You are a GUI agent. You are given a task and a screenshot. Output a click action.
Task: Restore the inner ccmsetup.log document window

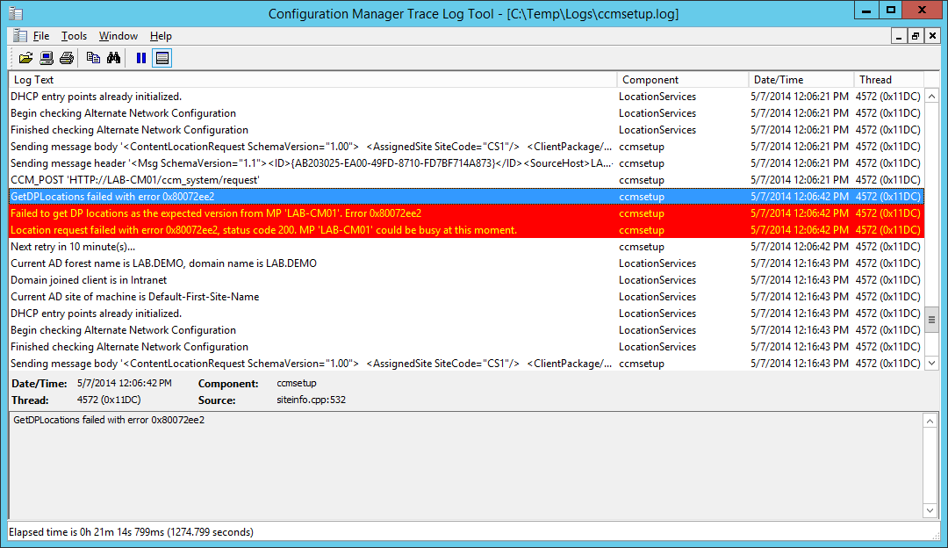916,36
